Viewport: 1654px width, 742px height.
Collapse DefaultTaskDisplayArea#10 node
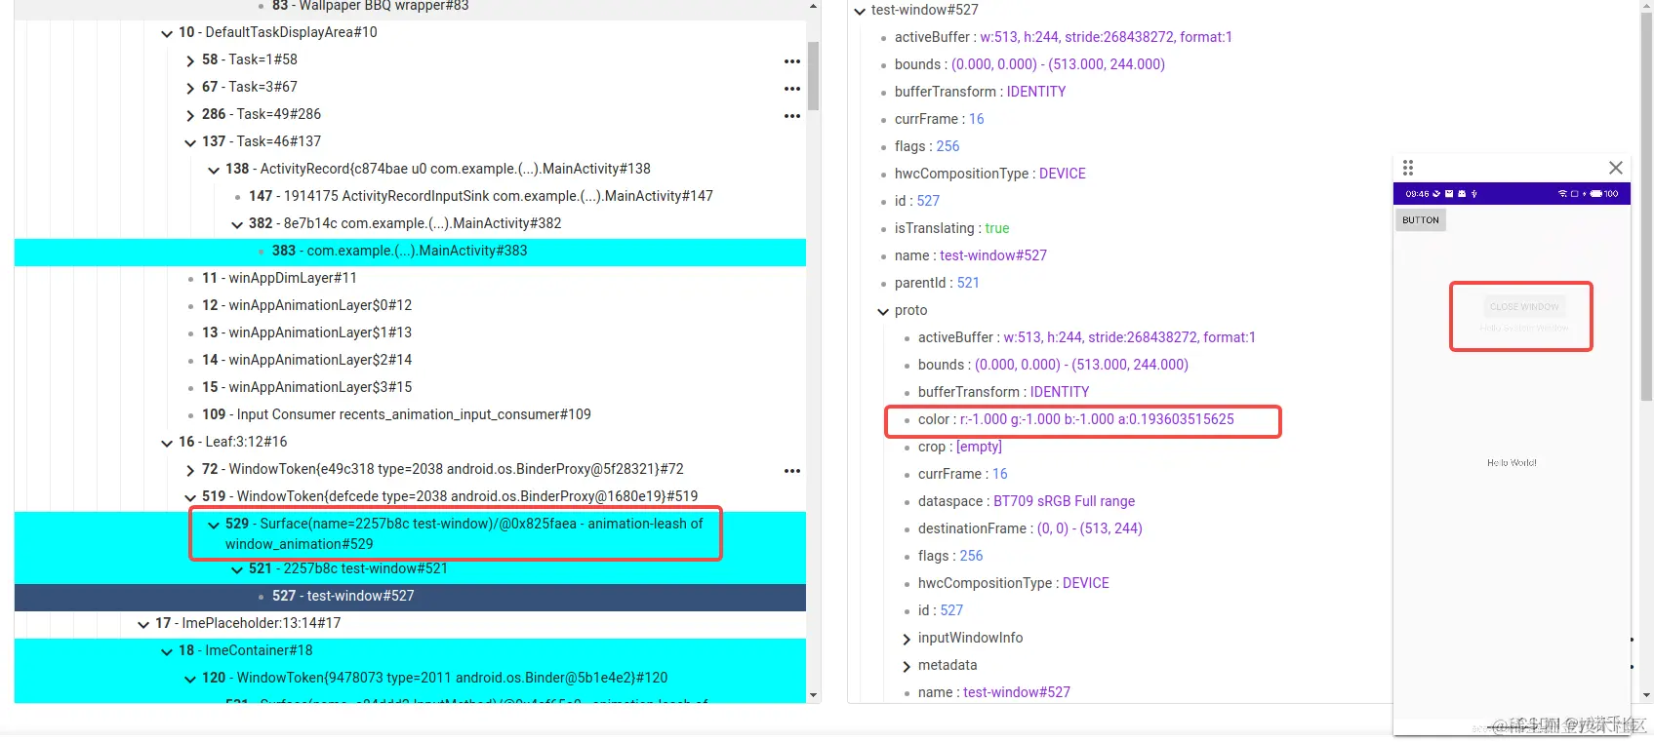[x=167, y=33]
